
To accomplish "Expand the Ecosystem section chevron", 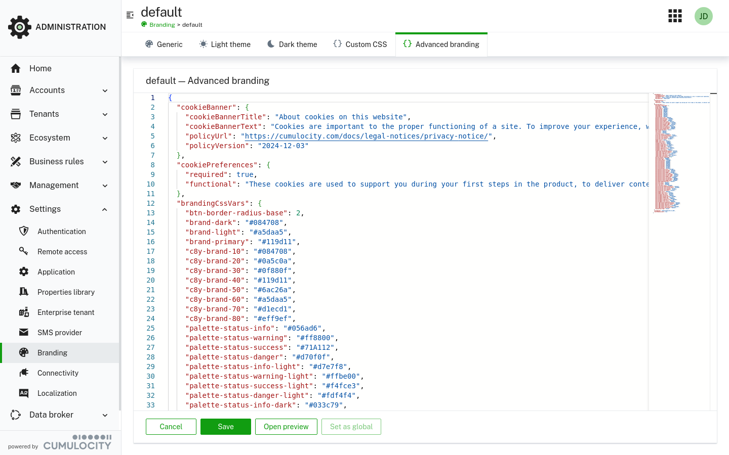I will coord(105,138).
